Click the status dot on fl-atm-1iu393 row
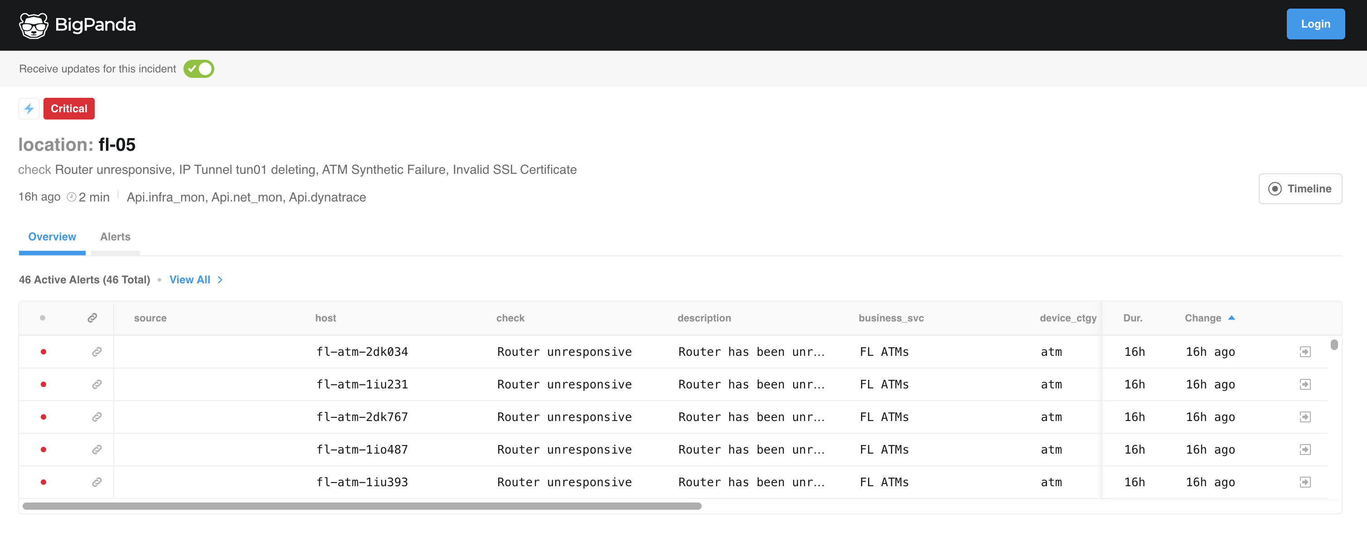1367x536 pixels. point(43,482)
